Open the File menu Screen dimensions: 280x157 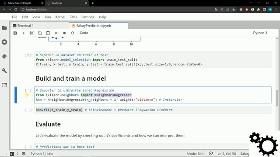pyautogui.click(x=14, y=17)
